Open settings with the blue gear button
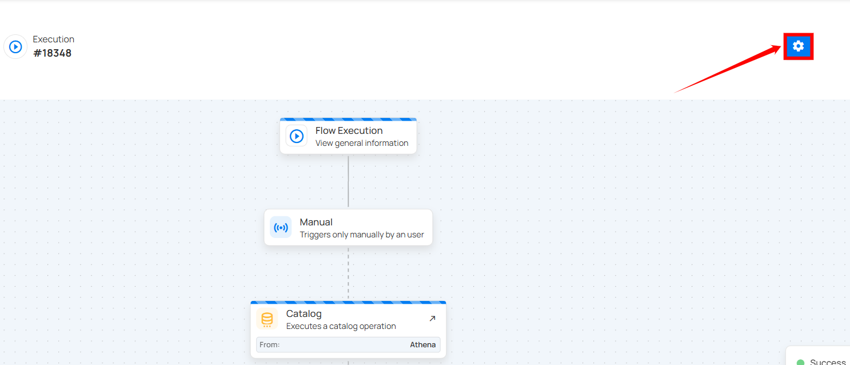The width and height of the screenshot is (850, 365). [x=798, y=46]
